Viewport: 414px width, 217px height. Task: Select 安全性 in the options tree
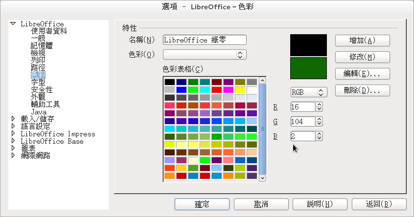42,89
